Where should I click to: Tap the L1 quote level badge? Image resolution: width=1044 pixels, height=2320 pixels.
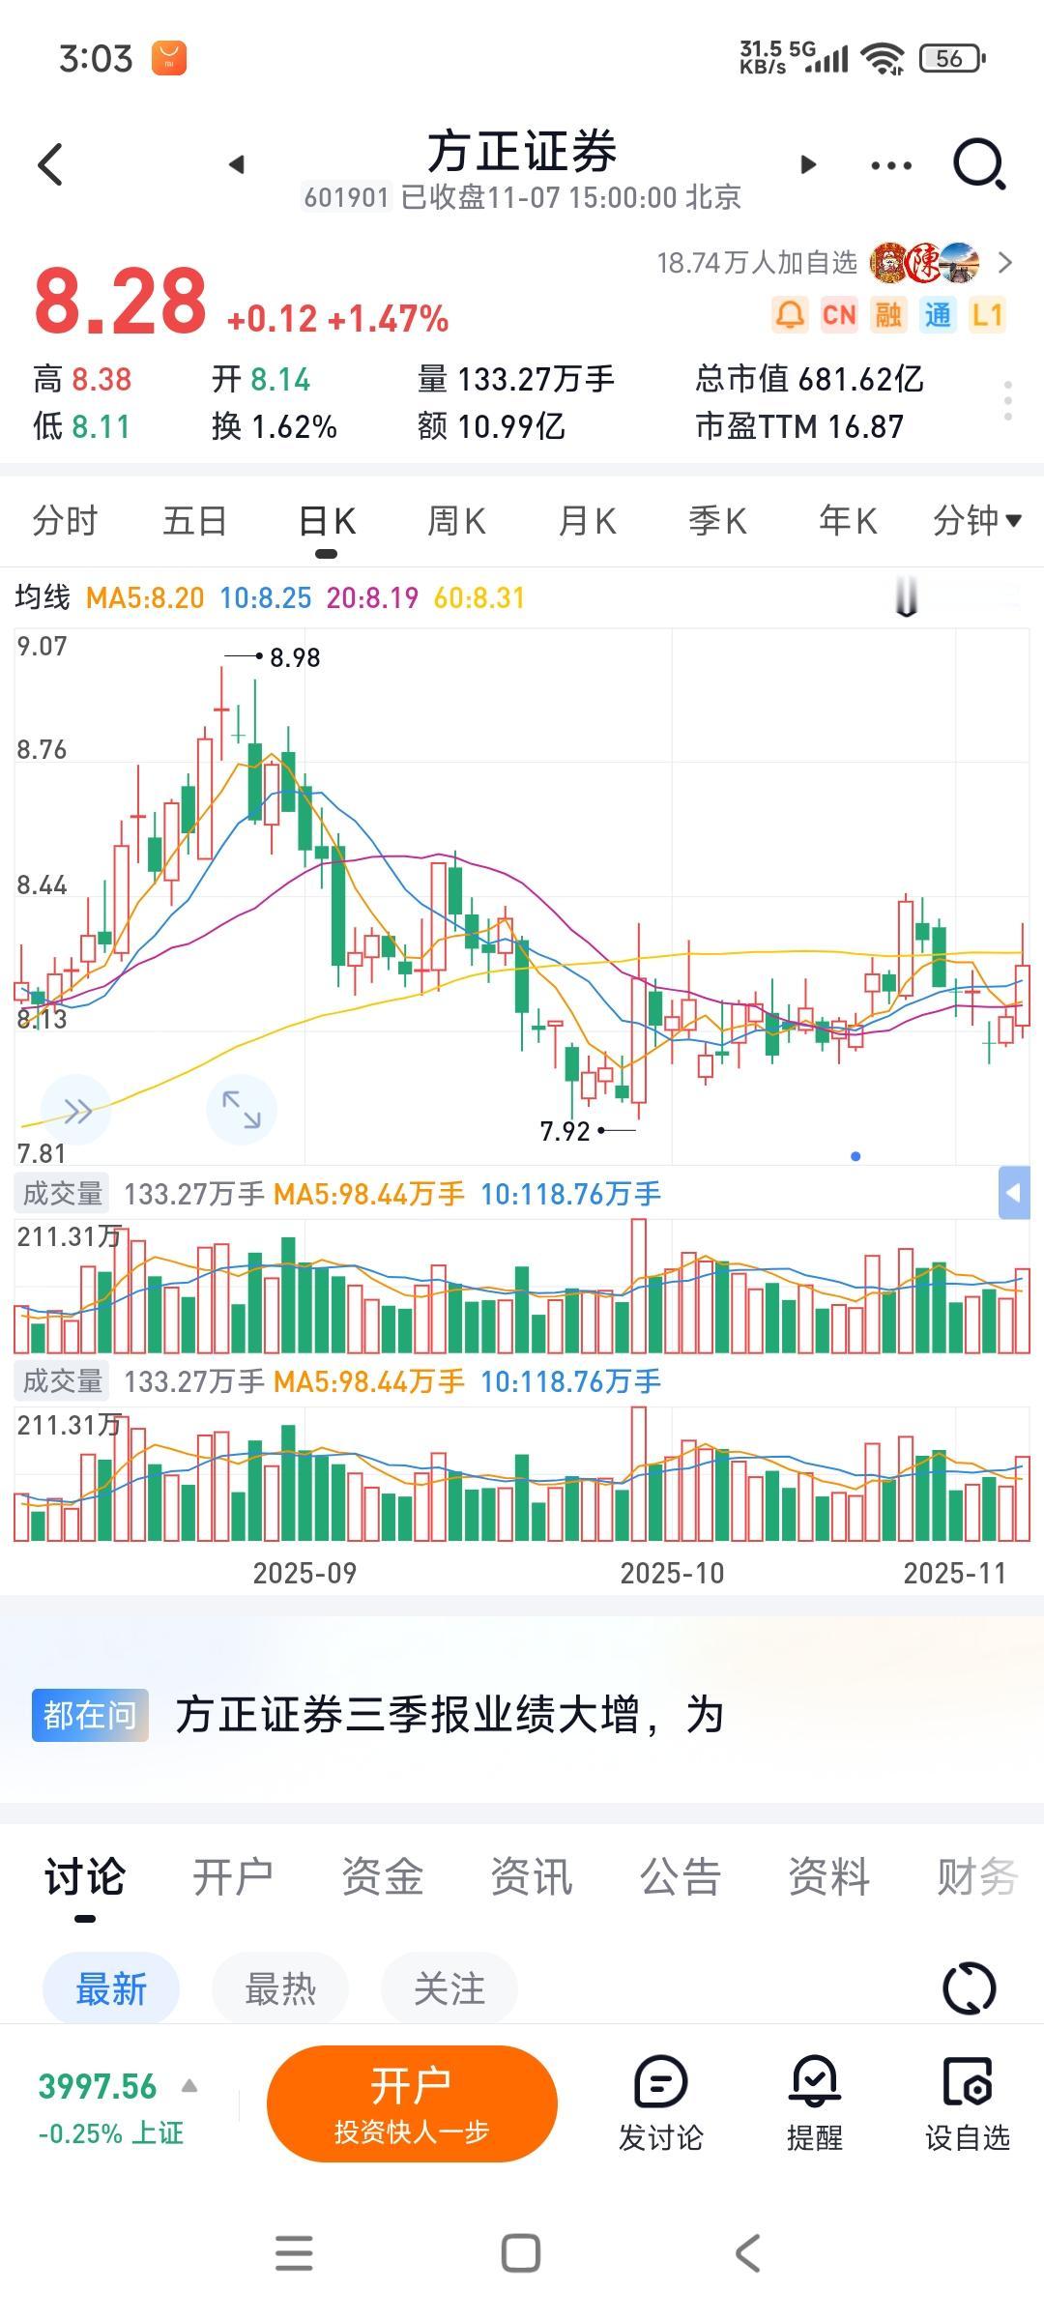coord(987,315)
